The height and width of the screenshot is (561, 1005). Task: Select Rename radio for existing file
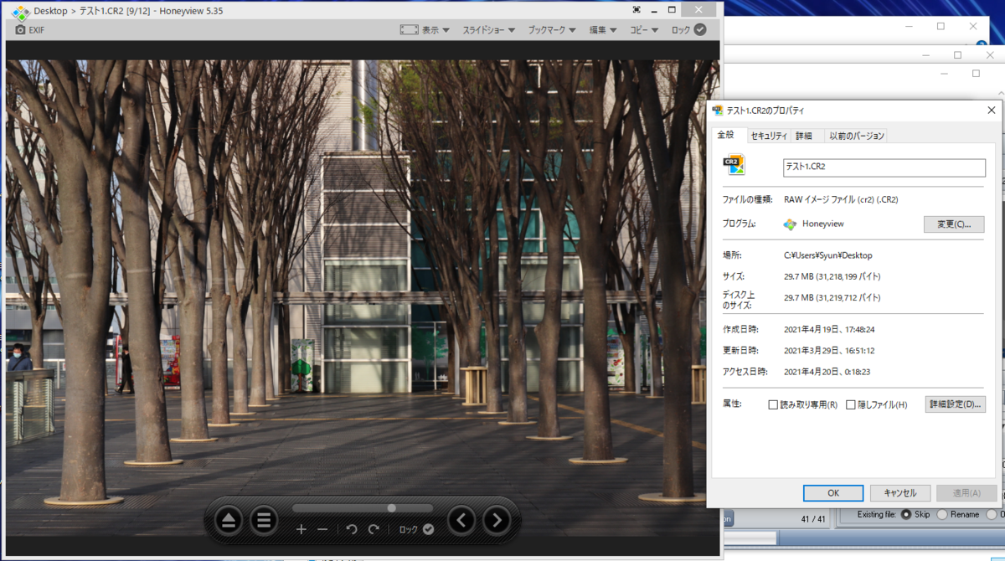942,514
